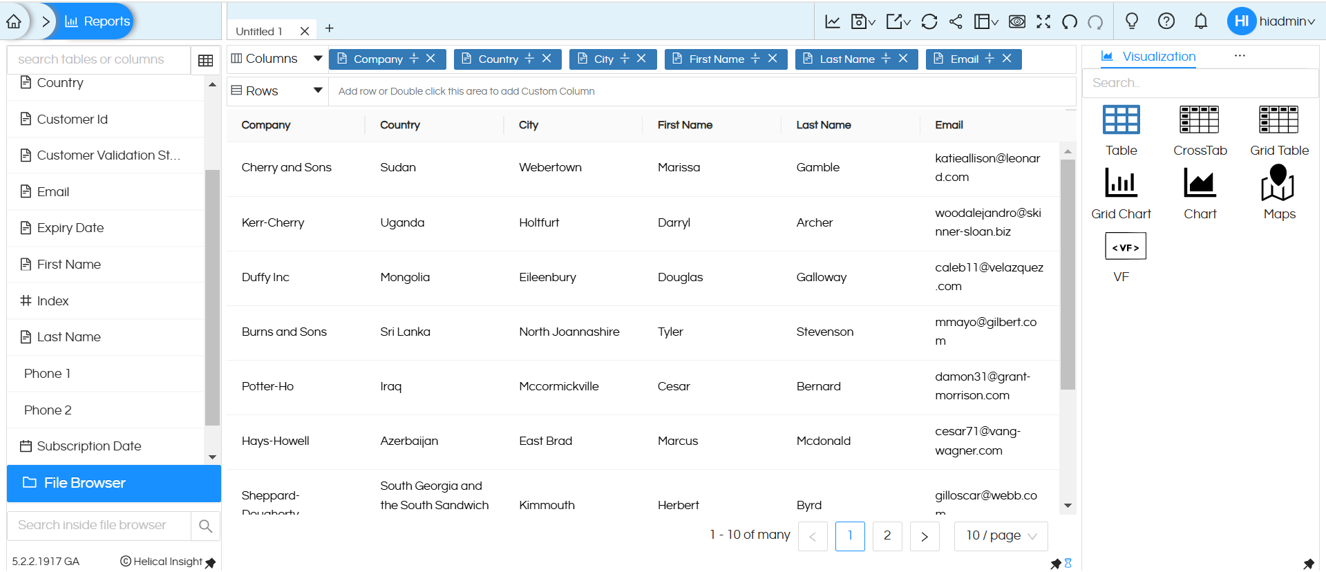
Task: Remove the Email column chip
Action: 1007,58
